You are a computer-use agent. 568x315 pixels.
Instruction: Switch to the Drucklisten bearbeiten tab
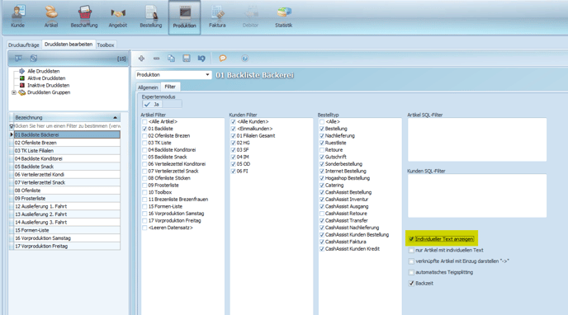pyautogui.click(x=69, y=45)
